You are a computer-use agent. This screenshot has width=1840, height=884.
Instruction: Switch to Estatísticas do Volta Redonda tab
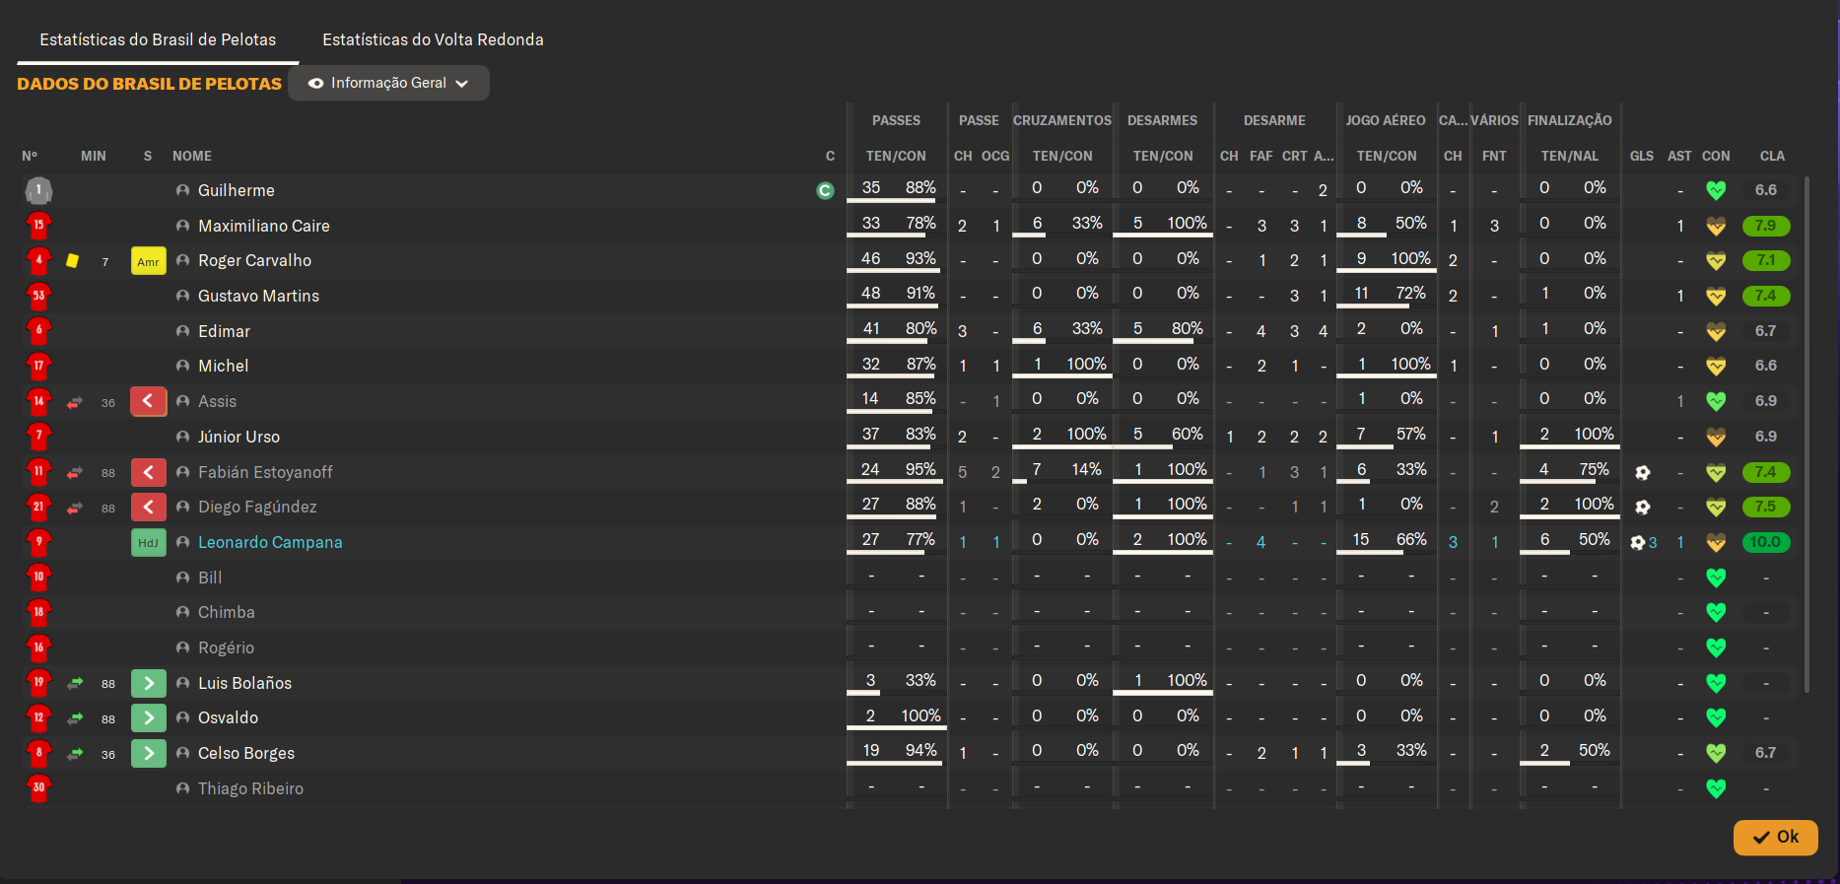coord(433,39)
